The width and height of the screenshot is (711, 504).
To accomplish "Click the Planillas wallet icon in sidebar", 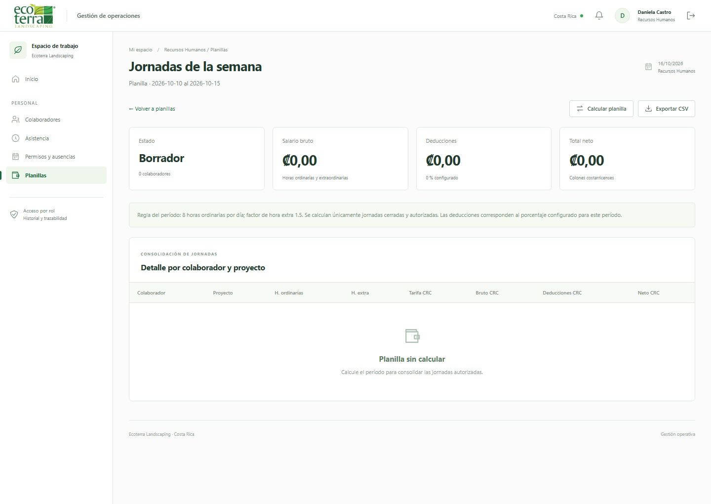I will (x=16, y=175).
